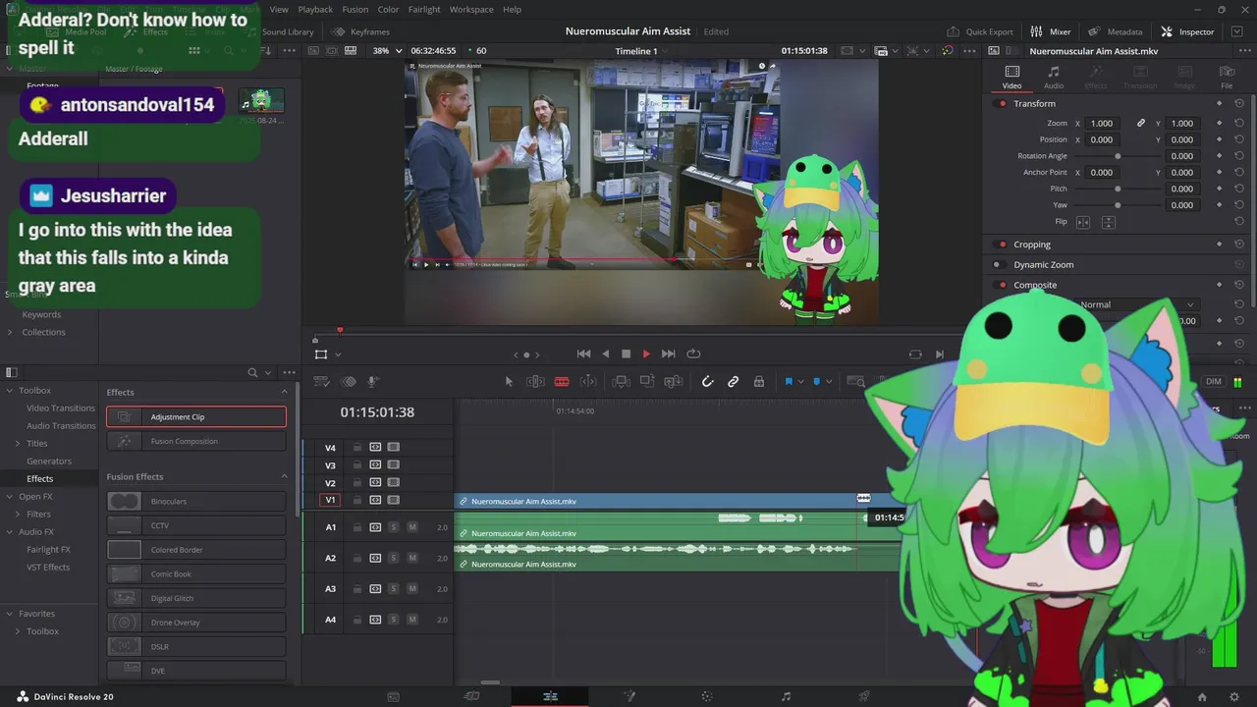The image size is (1257, 707).
Task: Click the Quick Export button
Action: tap(980, 31)
